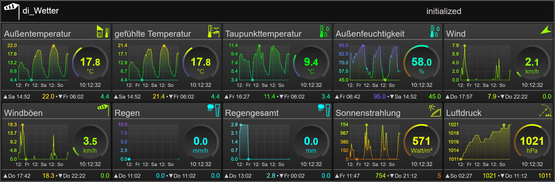Image resolution: width=555 pixels, height=182 pixels.
Task: Click the 1021 hPa pressure gauge
Action: (532, 142)
